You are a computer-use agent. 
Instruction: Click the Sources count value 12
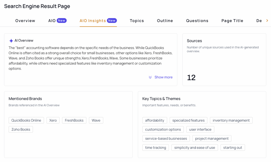click(191, 77)
